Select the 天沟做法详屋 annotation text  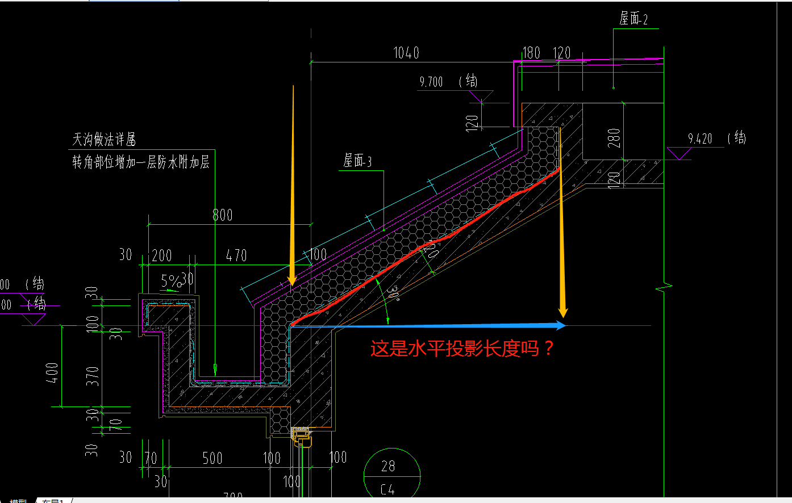coord(104,139)
